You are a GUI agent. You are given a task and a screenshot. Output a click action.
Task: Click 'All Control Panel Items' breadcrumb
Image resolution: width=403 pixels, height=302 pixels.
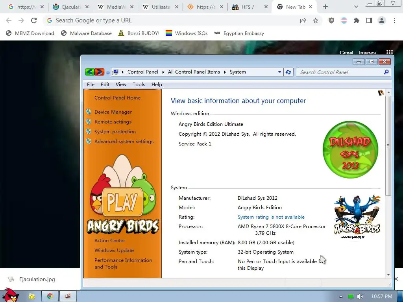pos(194,72)
